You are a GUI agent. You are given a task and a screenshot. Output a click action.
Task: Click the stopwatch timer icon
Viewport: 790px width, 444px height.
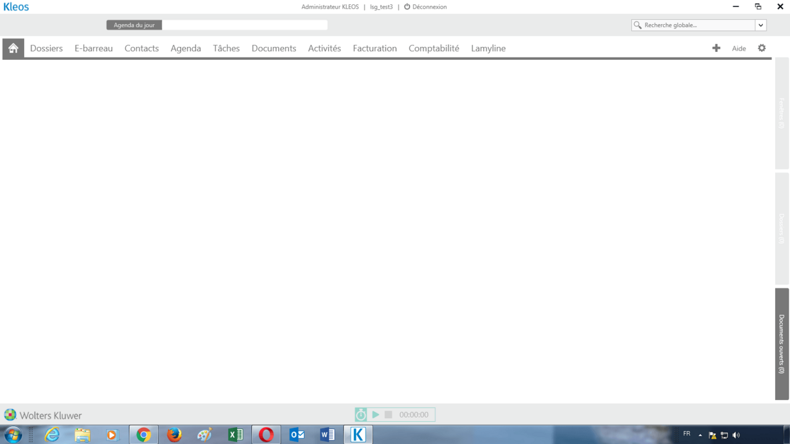[x=361, y=415]
